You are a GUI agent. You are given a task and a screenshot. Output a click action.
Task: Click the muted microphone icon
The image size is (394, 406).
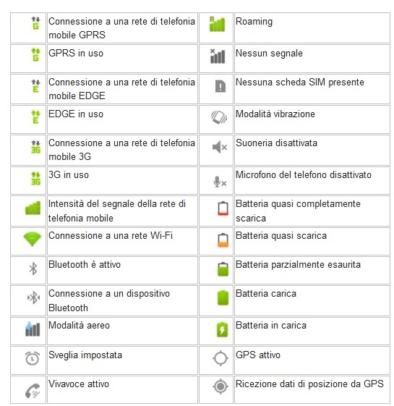coord(220,182)
